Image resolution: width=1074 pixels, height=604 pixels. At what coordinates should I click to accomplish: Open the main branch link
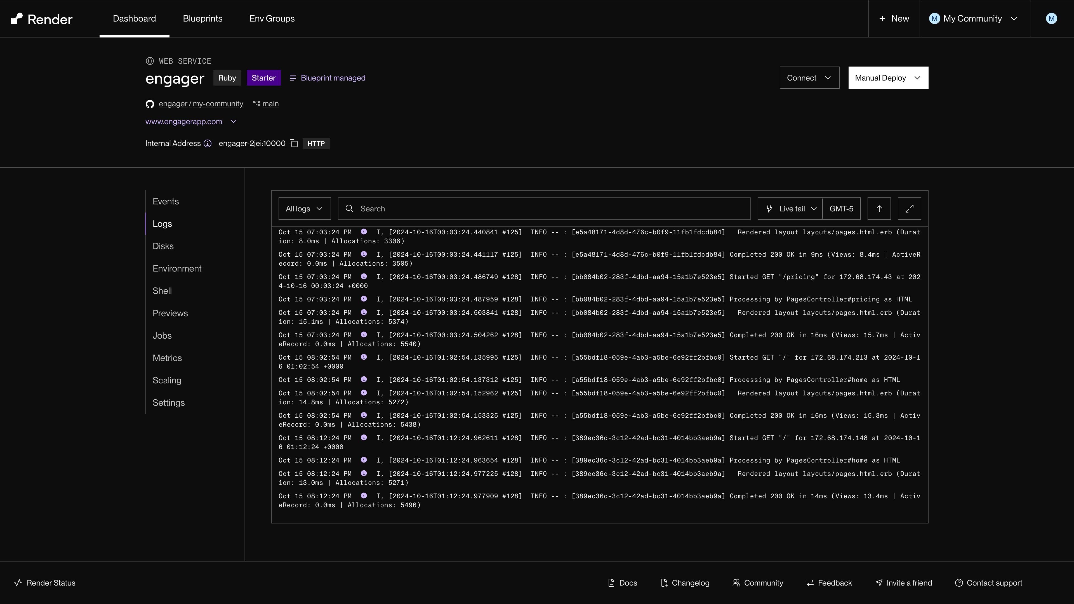[x=270, y=104]
